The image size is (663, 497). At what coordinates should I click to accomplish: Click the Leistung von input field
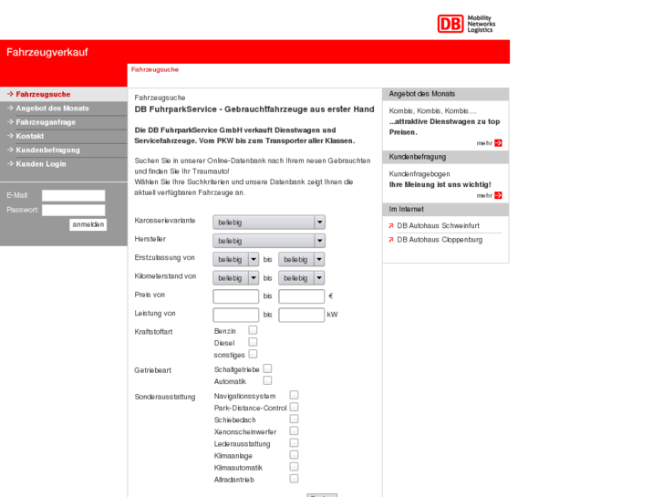click(x=236, y=315)
